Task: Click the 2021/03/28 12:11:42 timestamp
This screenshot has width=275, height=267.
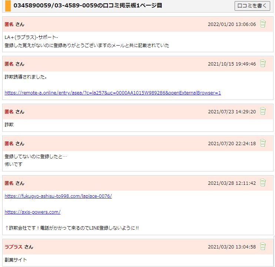Action: tap(232, 183)
